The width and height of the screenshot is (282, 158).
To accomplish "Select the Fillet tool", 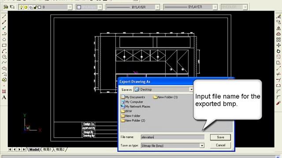I will pyautogui.click(x=278, y=97).
